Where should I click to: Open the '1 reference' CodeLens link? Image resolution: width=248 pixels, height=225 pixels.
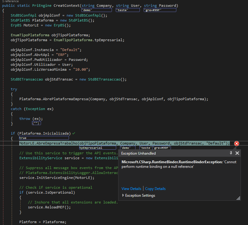coord(10,1)
